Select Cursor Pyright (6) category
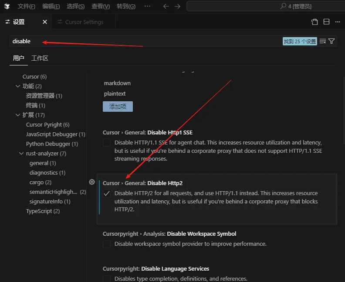 [48, 124]
